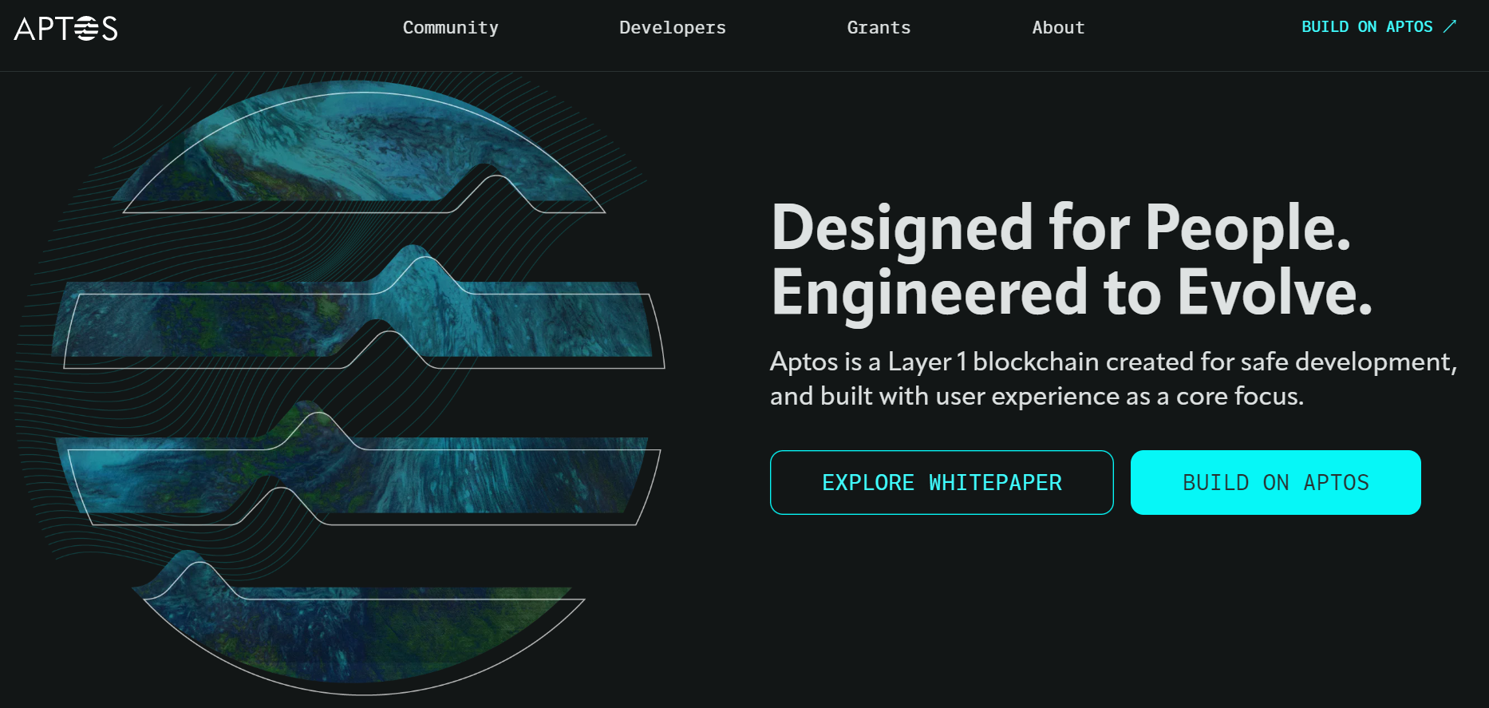
Task: Select About in the top navigation
Action: 1058,27
